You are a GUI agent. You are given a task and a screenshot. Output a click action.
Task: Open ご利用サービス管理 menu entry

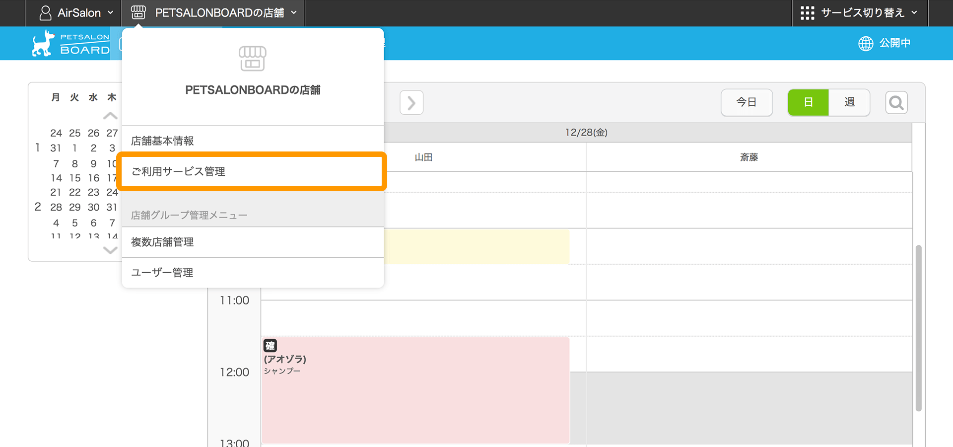(x=253, y=171)
